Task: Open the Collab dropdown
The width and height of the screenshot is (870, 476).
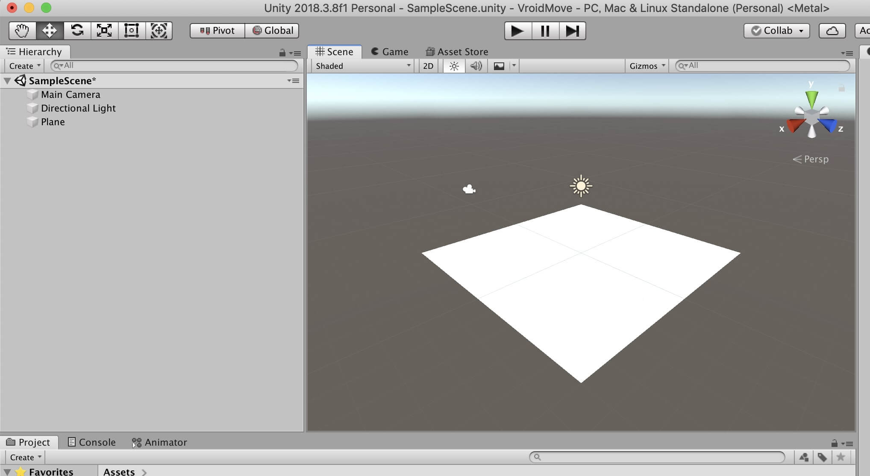Action: pos(777,31)
